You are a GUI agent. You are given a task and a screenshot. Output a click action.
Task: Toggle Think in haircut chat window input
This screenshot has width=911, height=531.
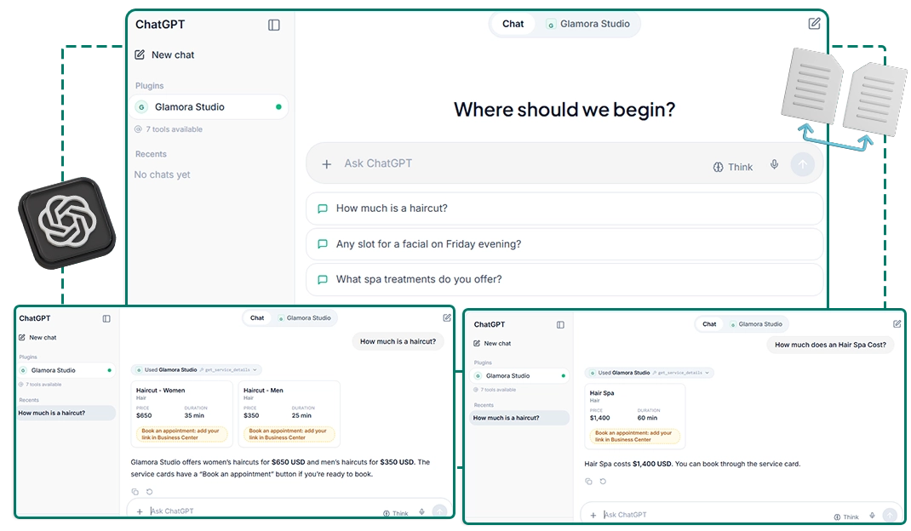(396, 513)
